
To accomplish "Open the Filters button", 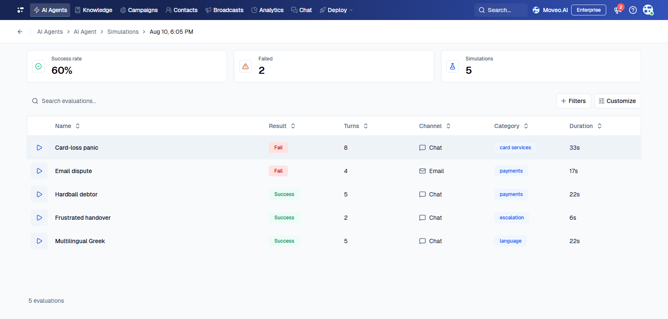I will point(574,101).
